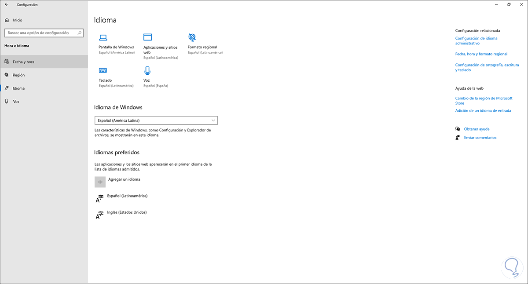This screenshot has width=528, height=284.
Task: Select the Idioma sidebar icon
Action: 7,88
